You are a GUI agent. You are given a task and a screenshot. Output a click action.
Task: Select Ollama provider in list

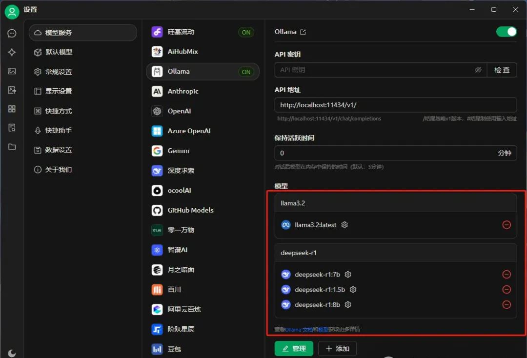[203, 72]
